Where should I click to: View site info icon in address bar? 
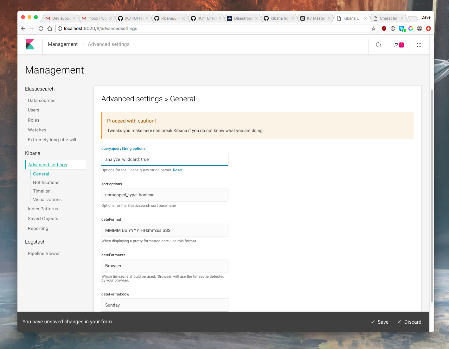click(x=60, y=29)
